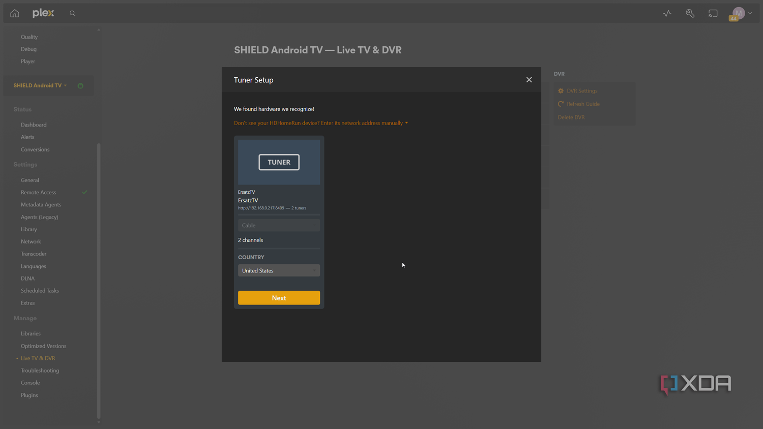Close the Tuner Setup dialog
The height and width of the screenshot is (429, 763).
529,80
